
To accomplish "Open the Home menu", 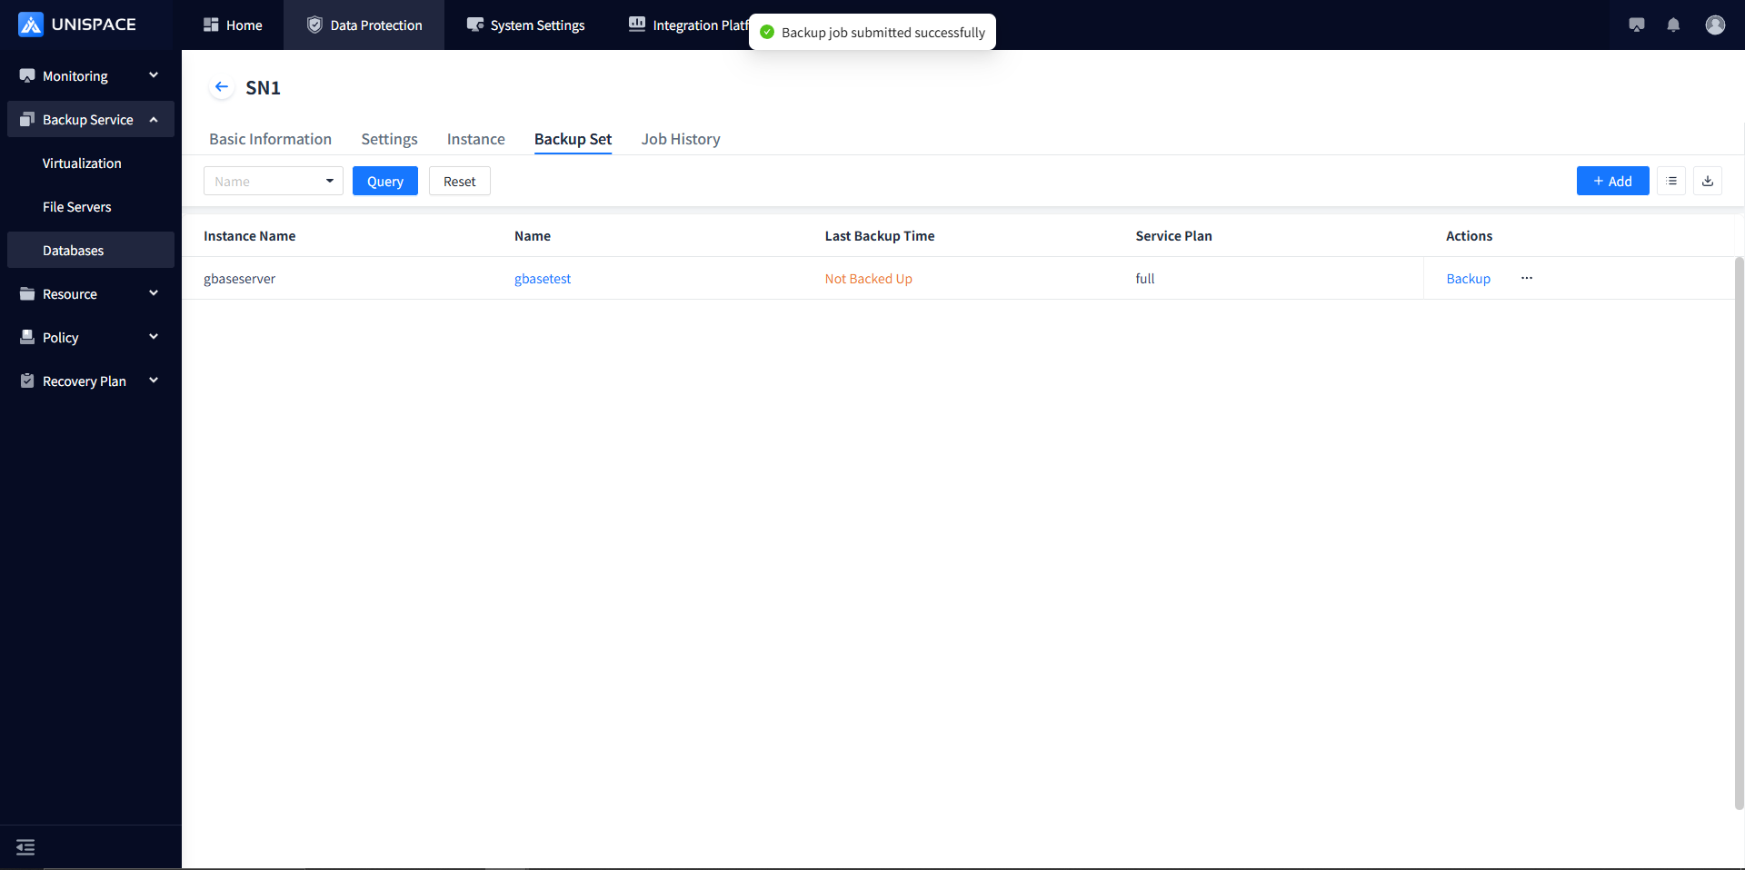I will tap(233, 25).
